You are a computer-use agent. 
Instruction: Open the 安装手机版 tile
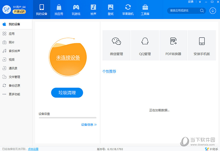(202, 45)
